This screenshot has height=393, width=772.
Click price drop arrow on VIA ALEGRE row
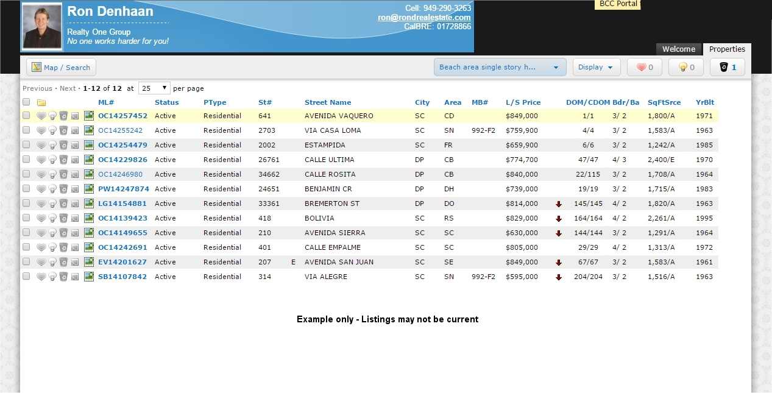559,277
